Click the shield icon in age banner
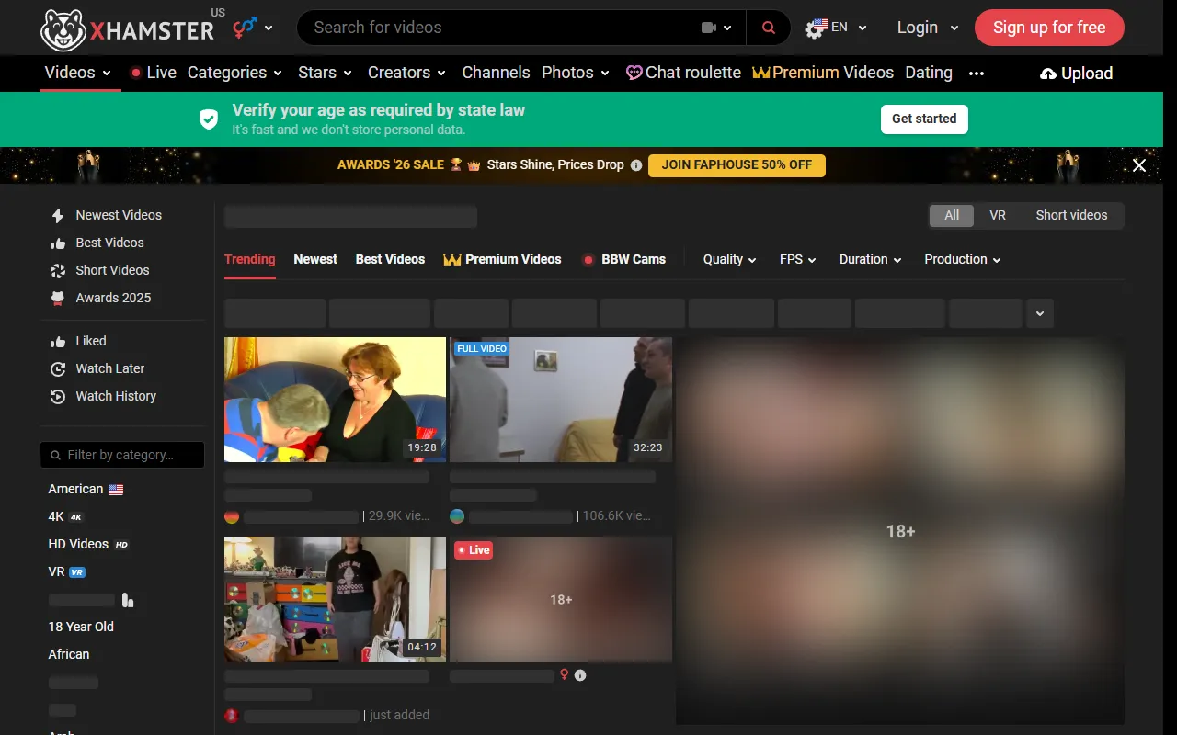 pyautogui.click(x=209, y=119)
